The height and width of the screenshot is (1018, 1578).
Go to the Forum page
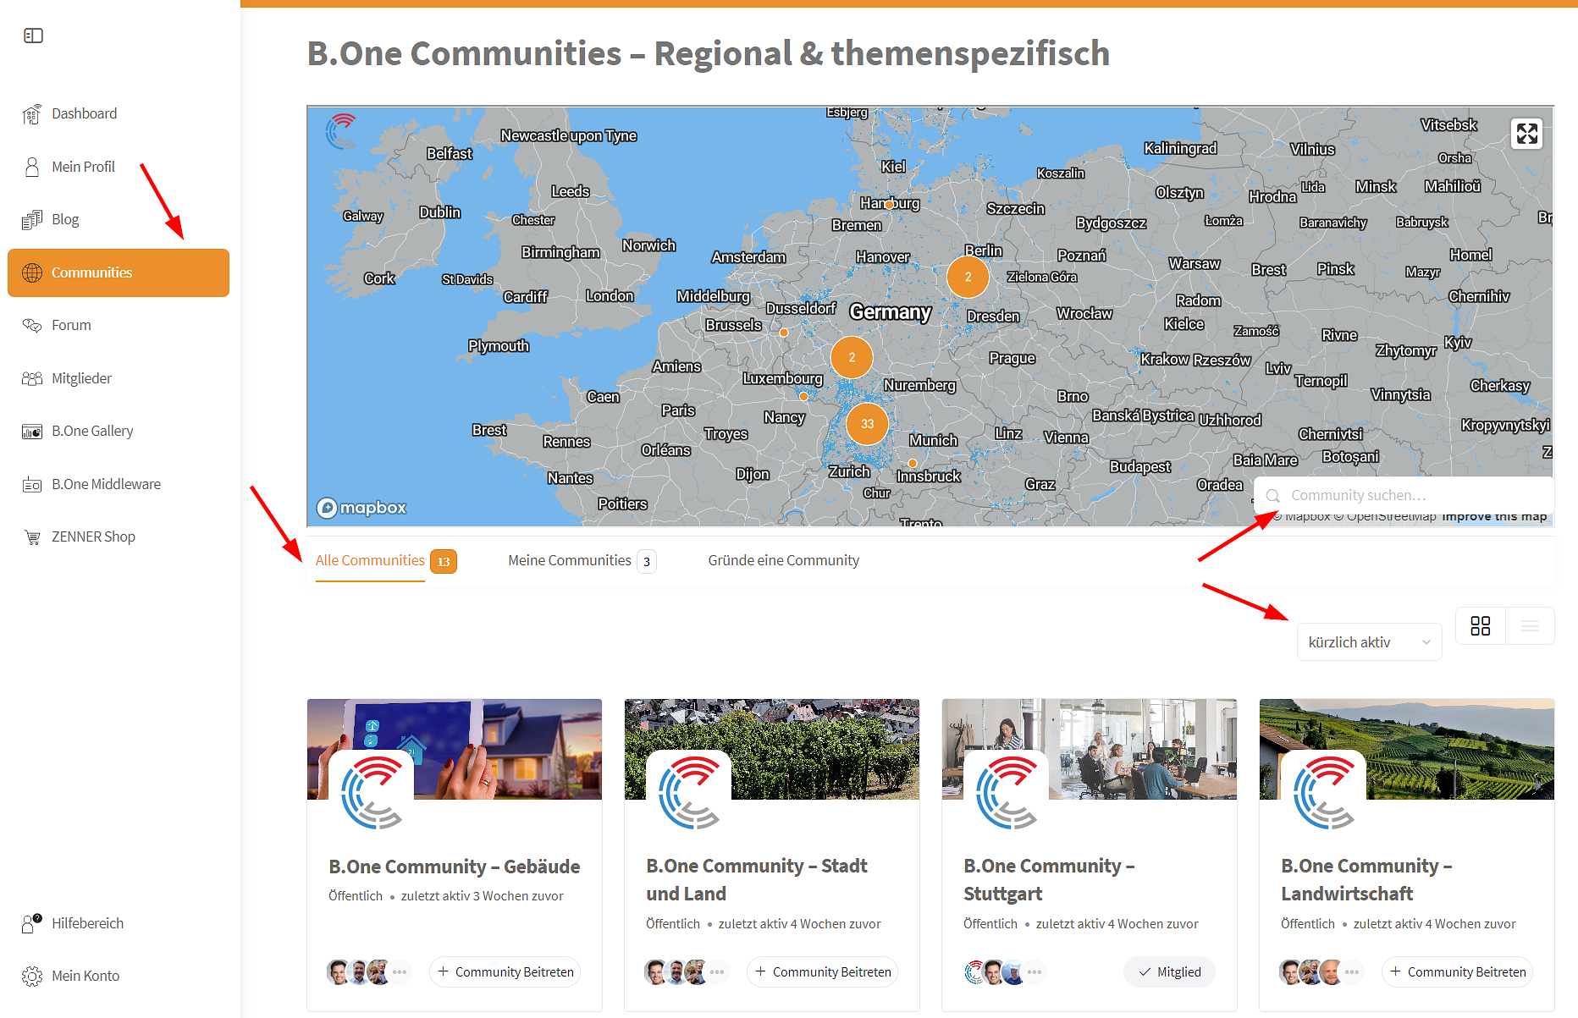click(x=71, y=325)
